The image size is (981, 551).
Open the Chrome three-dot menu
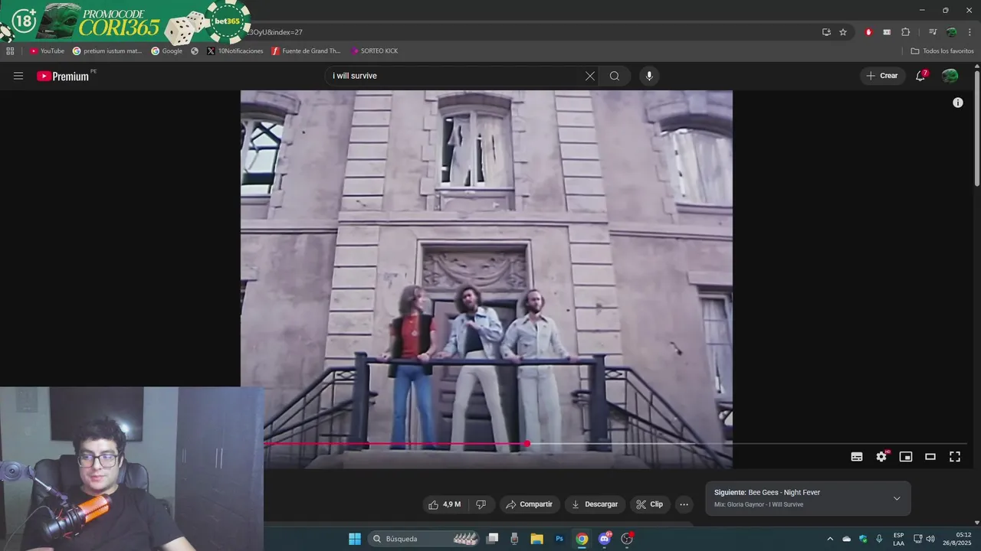pos(970,32)
